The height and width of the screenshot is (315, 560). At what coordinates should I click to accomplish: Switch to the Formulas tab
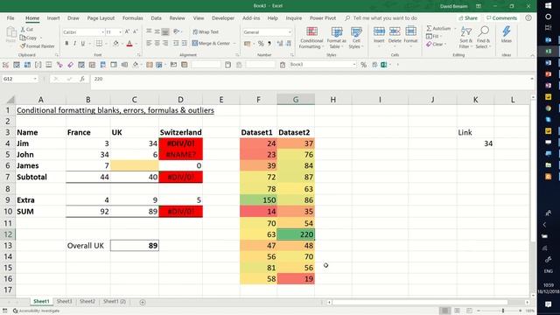pyautogui.click(x=132, y=17)
